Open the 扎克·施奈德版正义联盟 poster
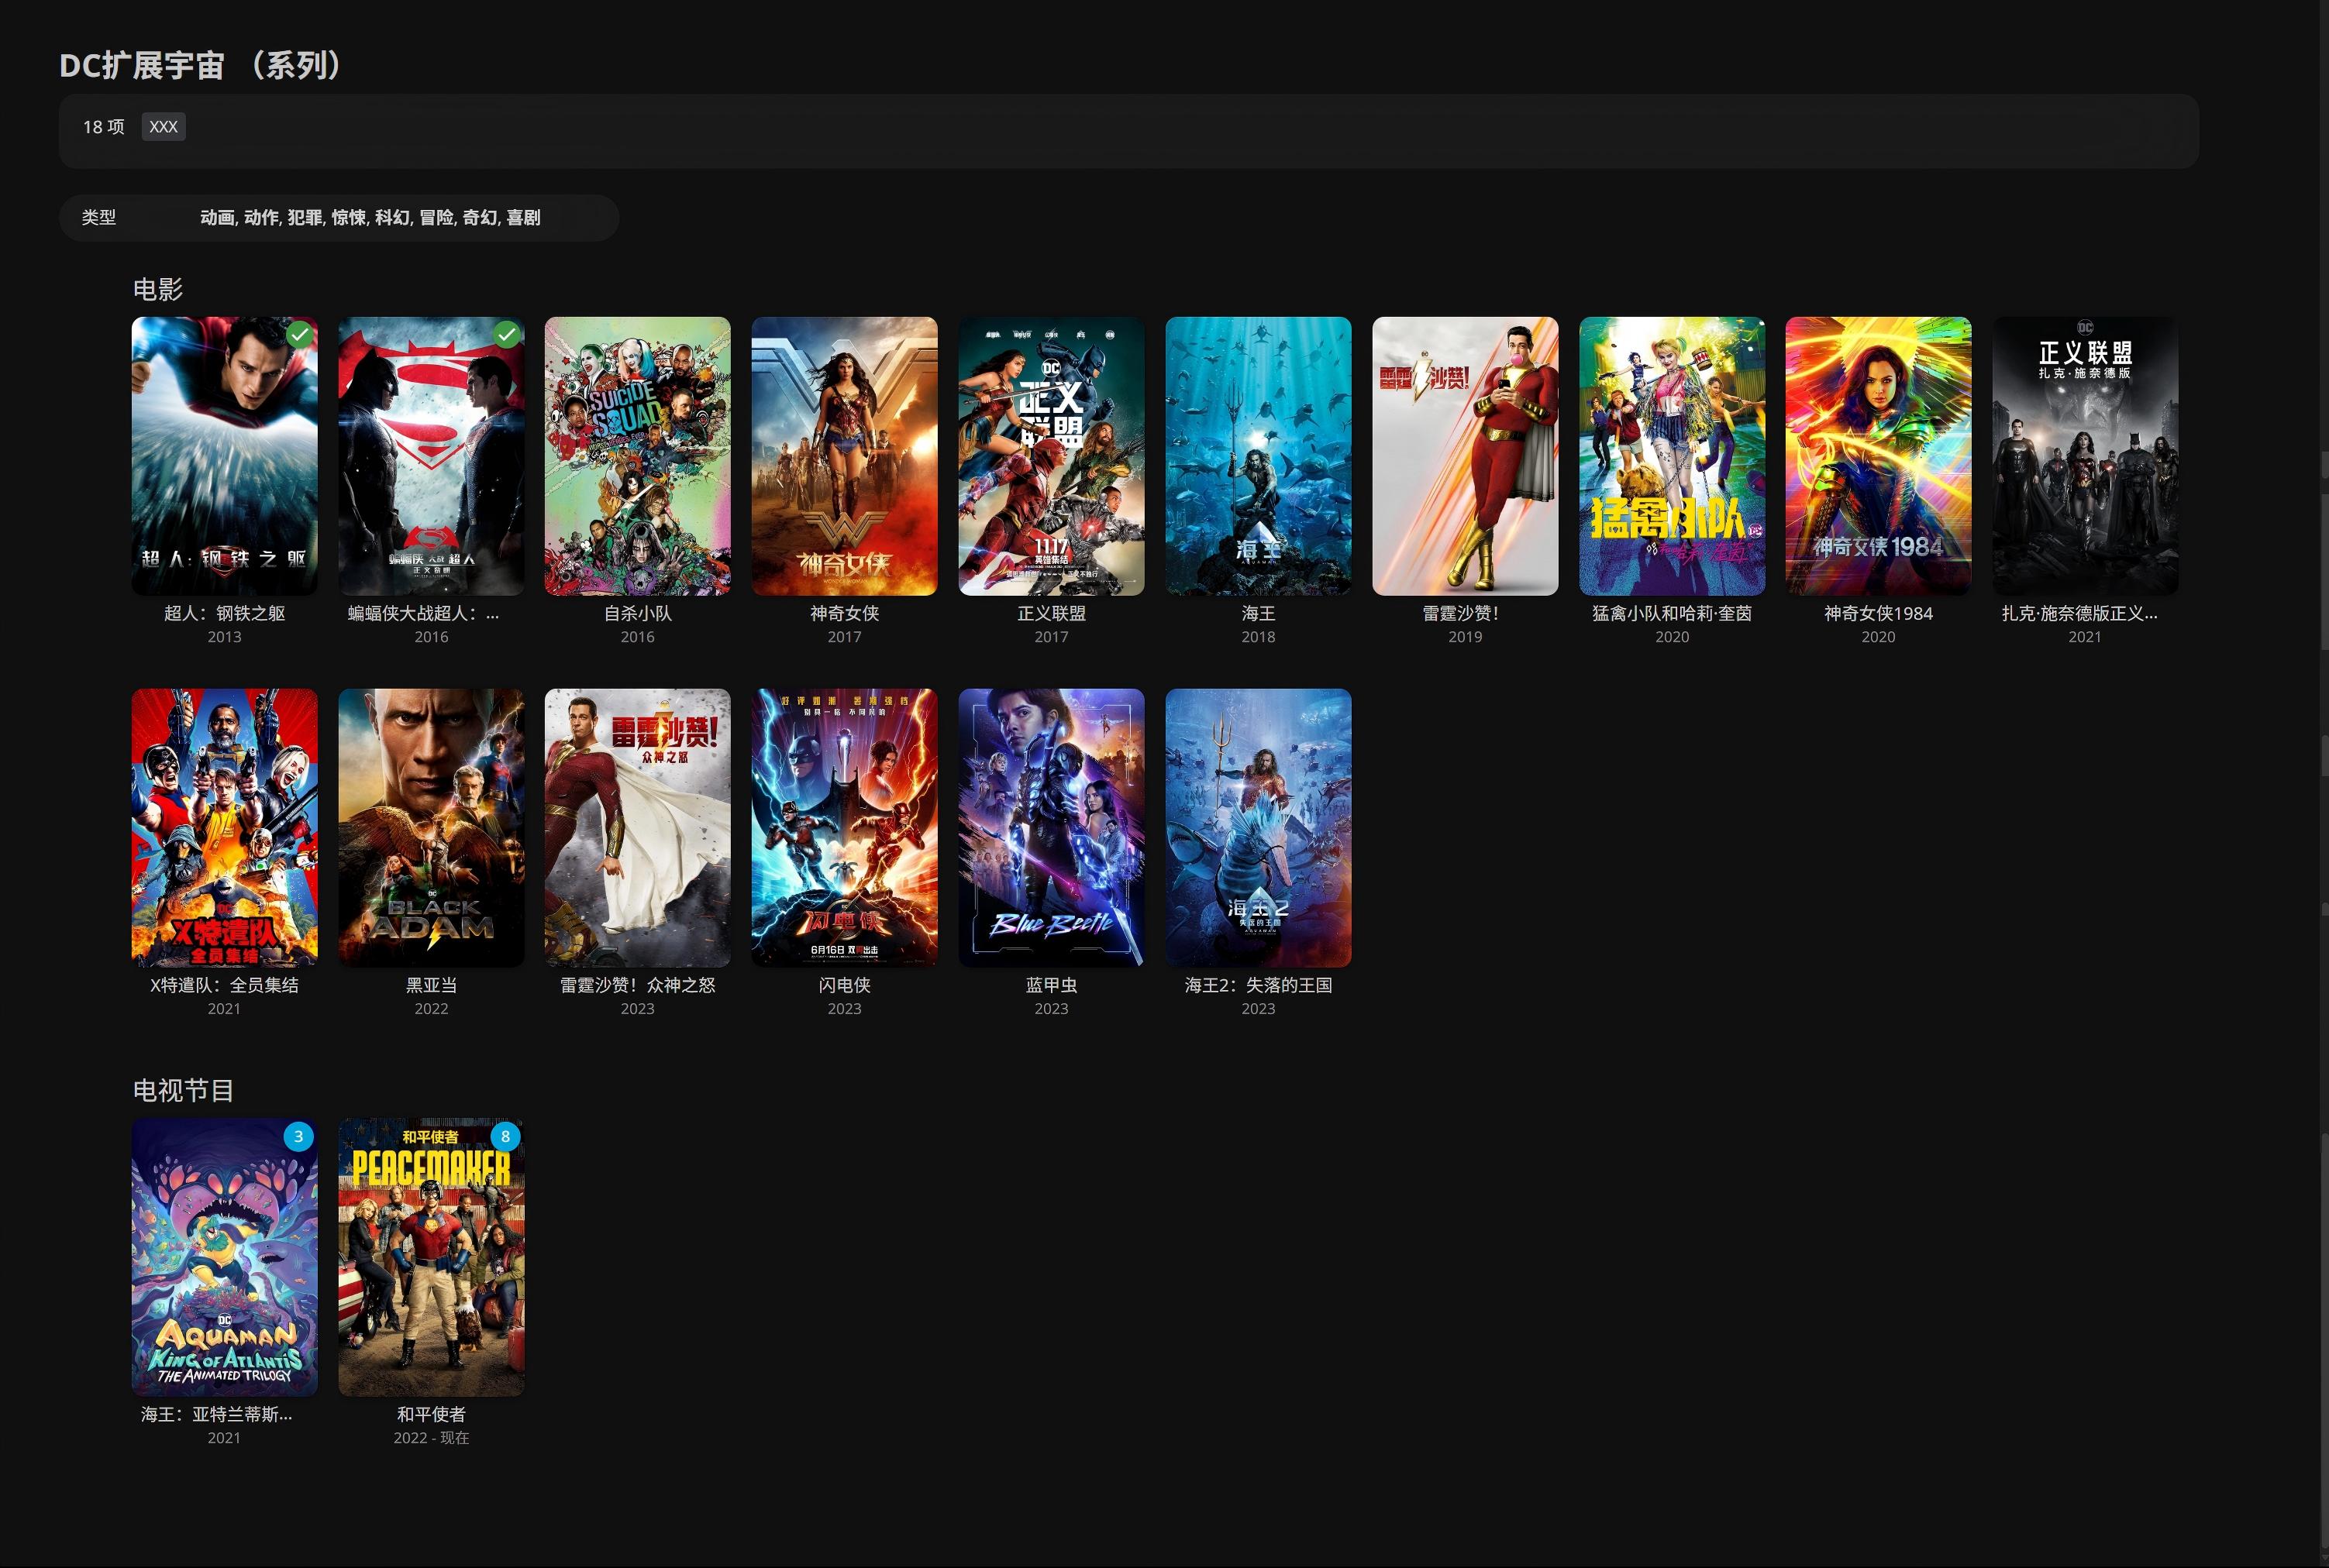Image resolution: width=2329 pixels, height=1568 pixels. click(2086, 456)
